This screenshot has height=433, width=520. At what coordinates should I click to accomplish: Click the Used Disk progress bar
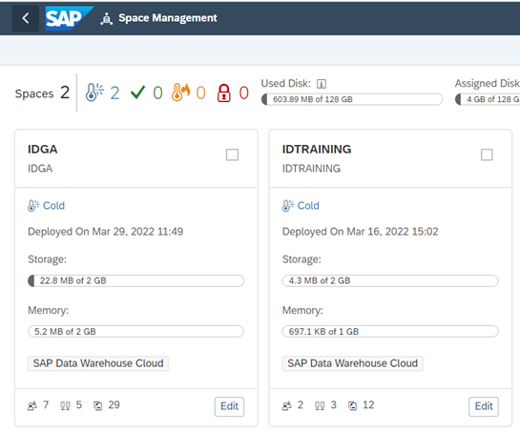[352, 99]
